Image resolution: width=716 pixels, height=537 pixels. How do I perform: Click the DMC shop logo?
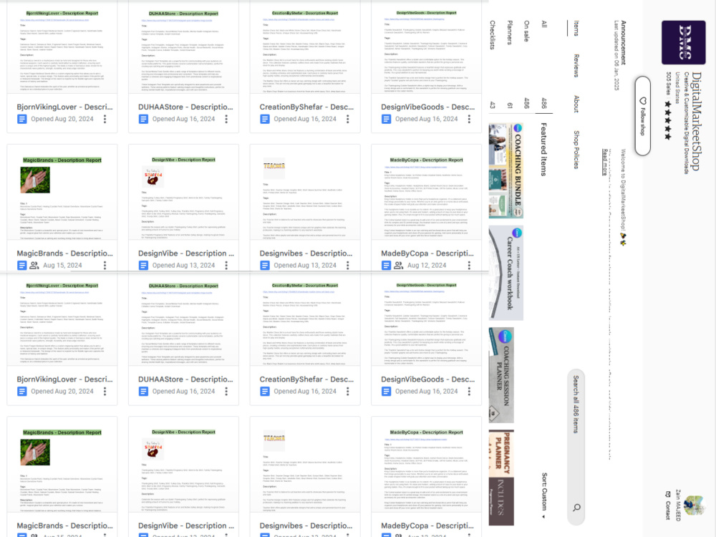[684, 42]
